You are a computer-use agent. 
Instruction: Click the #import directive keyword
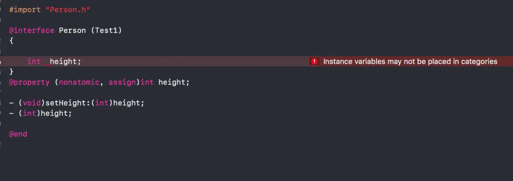coord(25,10)
